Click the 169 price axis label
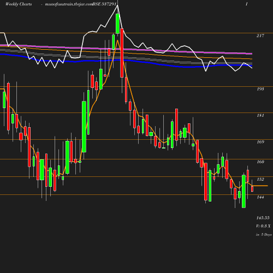Viewport: 273px width, 273px height. (x=260, y=142)
